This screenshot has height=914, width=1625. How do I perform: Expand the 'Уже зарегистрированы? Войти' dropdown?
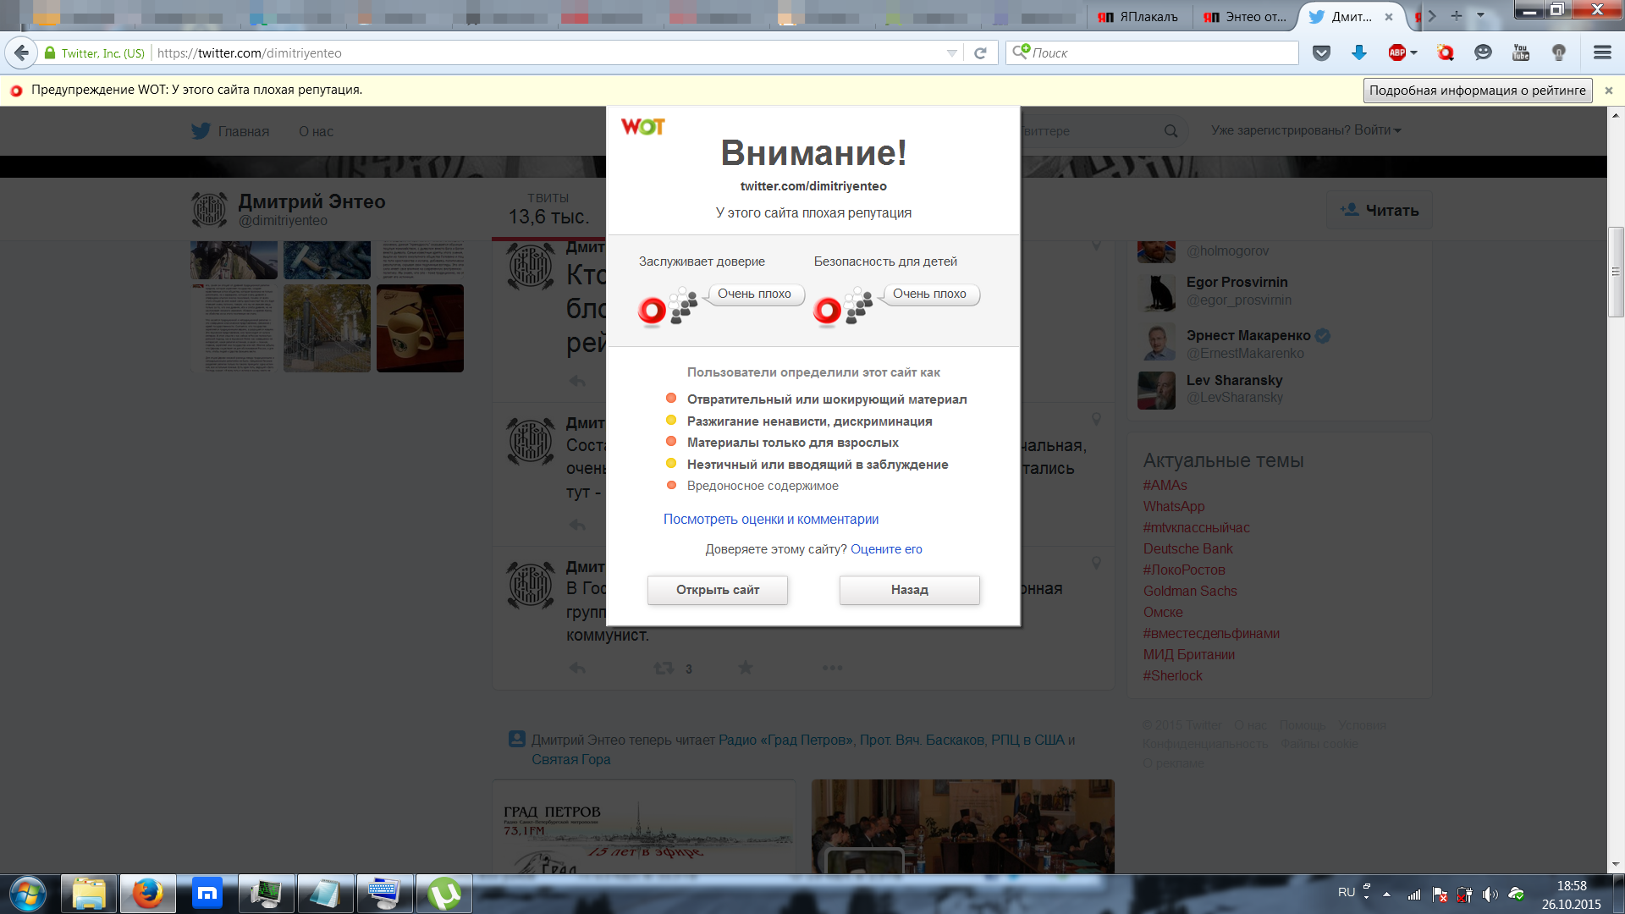[1306, 130]
